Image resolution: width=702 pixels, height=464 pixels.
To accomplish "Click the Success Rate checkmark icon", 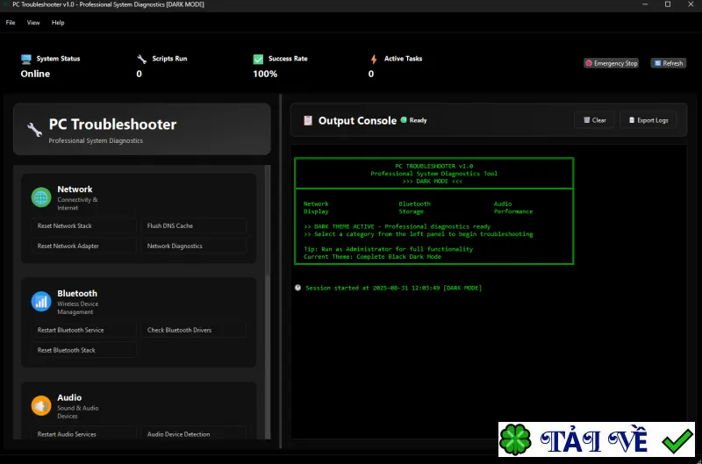I will [x=258, y=59].
